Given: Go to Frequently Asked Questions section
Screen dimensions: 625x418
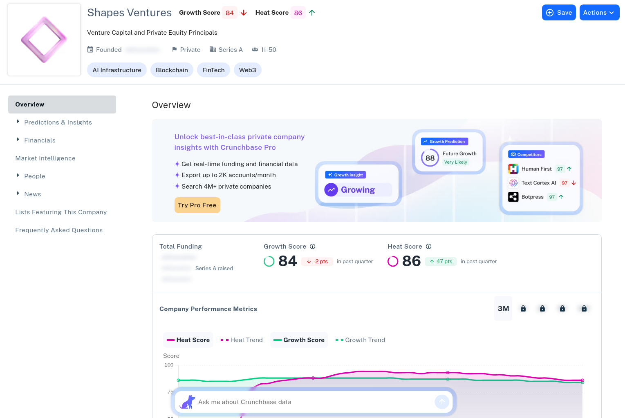Looking at the screenshot, I should coord(59,230).
